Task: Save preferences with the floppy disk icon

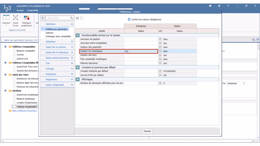Action: click(x=77, y=18)
